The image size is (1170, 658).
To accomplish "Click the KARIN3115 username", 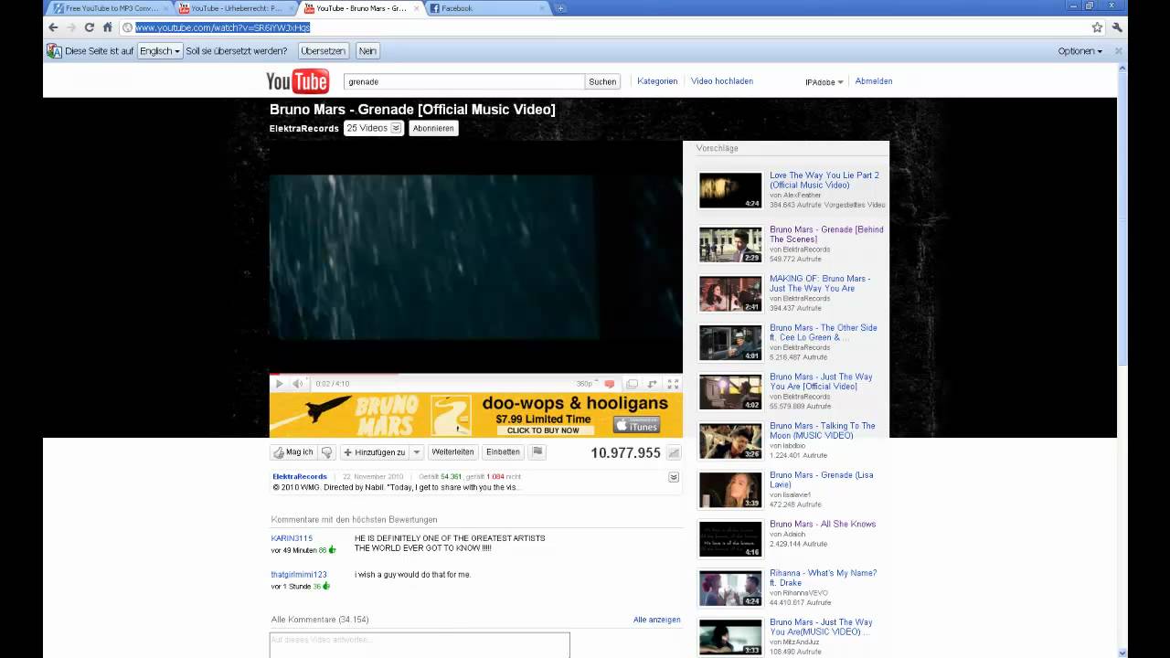I will pyautogui.click(x=292, y=538).
